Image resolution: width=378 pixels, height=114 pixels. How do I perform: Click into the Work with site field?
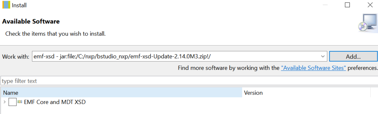pyautogui.click(x=175, y=56)
